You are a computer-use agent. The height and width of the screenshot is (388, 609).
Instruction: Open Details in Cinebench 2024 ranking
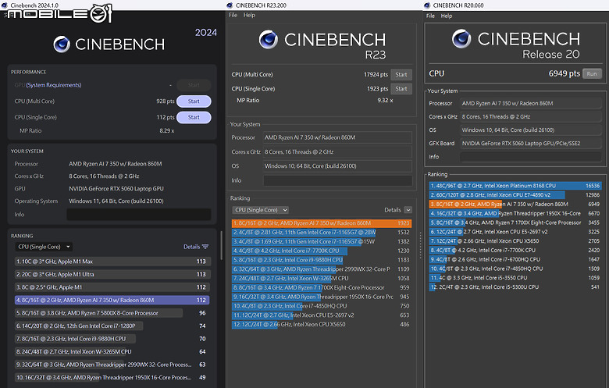click(x=192, y=247)
